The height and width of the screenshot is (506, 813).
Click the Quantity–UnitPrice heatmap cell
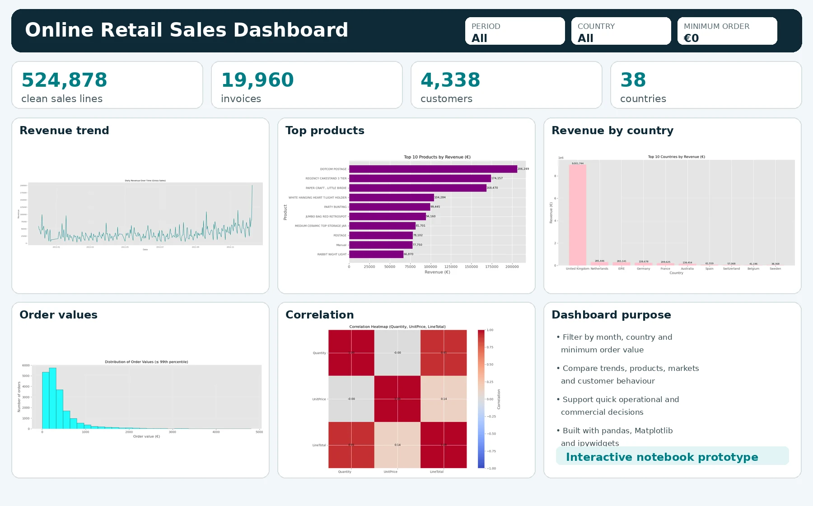point(397,353)
